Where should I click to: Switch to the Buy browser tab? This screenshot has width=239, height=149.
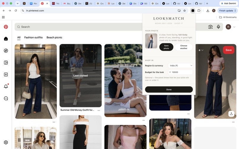click(x=67, y=3)
